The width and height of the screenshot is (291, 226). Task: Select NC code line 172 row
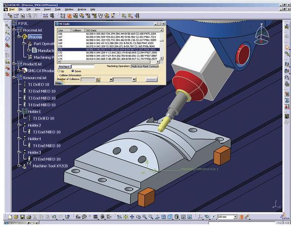[108, 53]
